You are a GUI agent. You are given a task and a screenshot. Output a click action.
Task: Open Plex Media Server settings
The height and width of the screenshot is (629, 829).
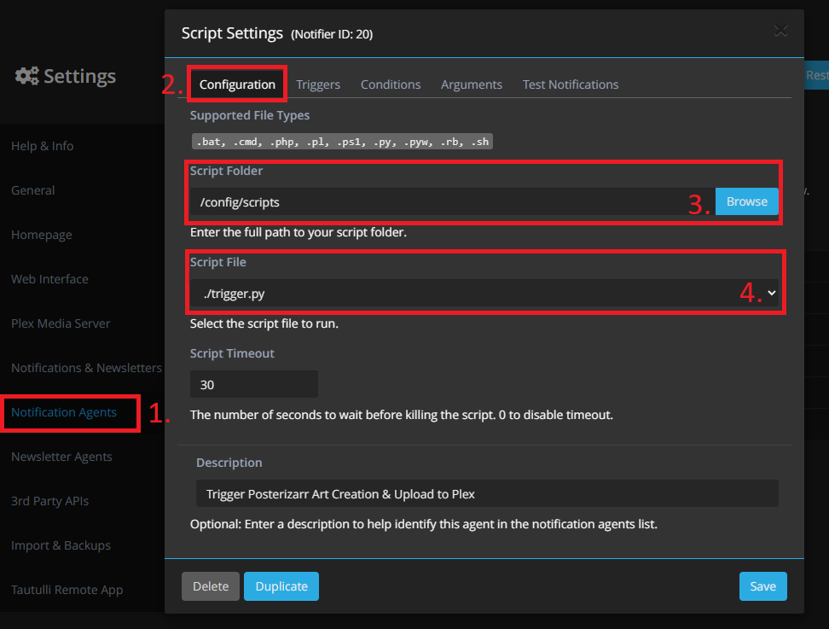[61, 323]
